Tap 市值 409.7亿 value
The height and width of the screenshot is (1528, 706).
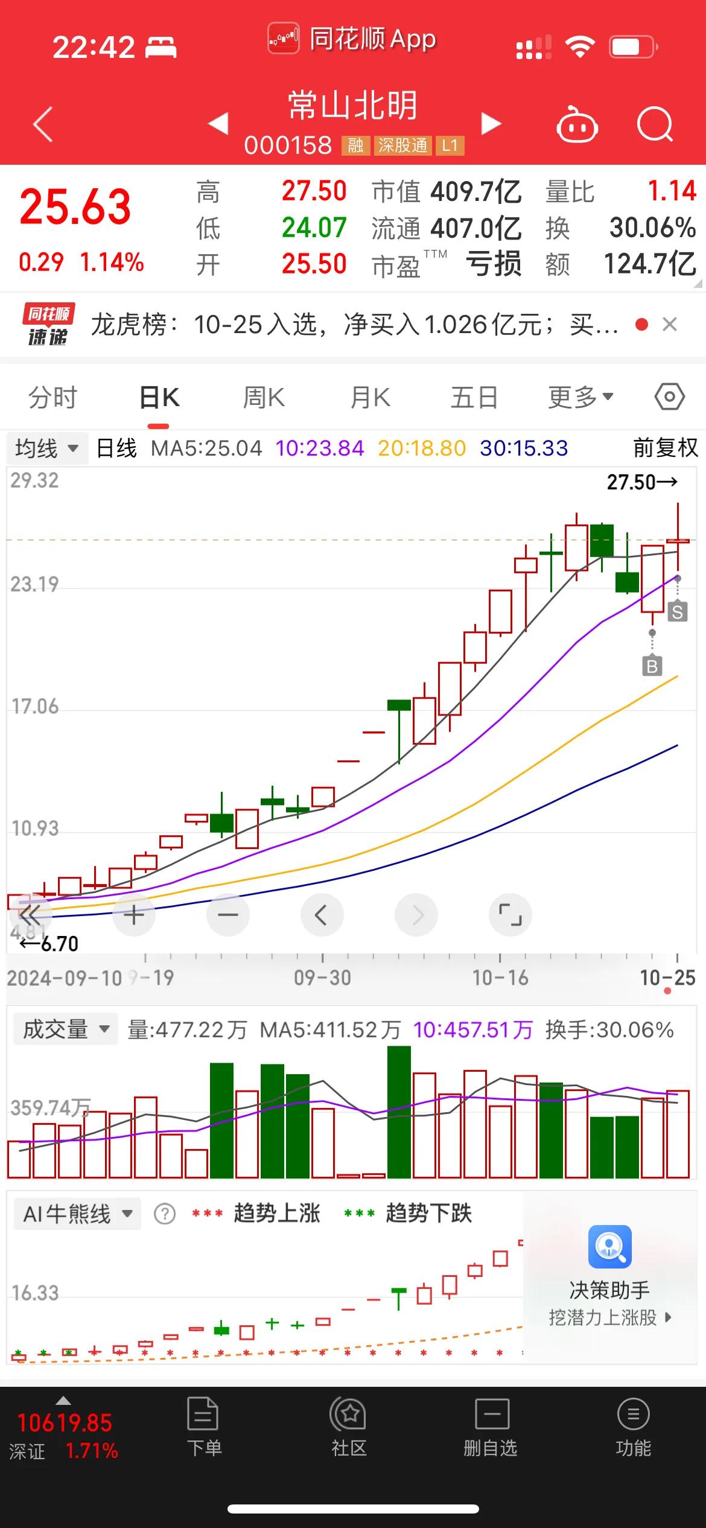[x=476, y=191]
